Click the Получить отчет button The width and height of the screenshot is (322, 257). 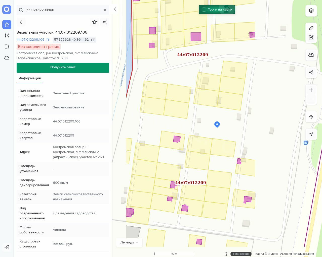pyautogui.click(x=63, y=68)
